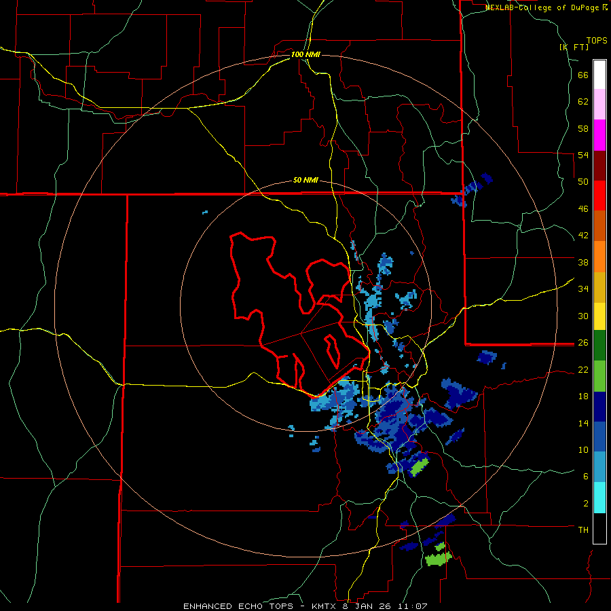This screenshot has width=611, height=611.
Task: Click legend value '54'
Action: 583,155
